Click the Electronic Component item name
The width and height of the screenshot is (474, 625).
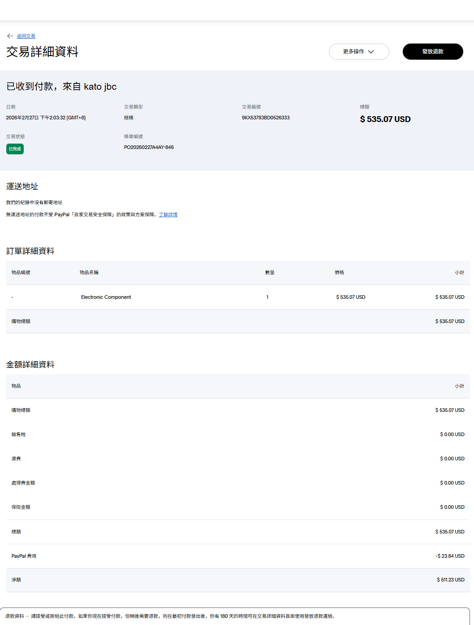[x=106, y=297]
